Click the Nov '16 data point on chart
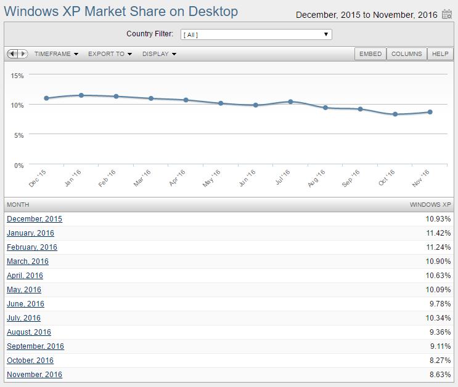The image size is (458, 387). click(430, 112)
